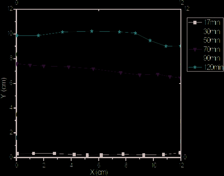Select the 90min legend label
Viewport: 224px width, 176px height.
click(x=212, y=58)
